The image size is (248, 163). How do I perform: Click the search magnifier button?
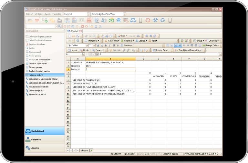point(59,26)
